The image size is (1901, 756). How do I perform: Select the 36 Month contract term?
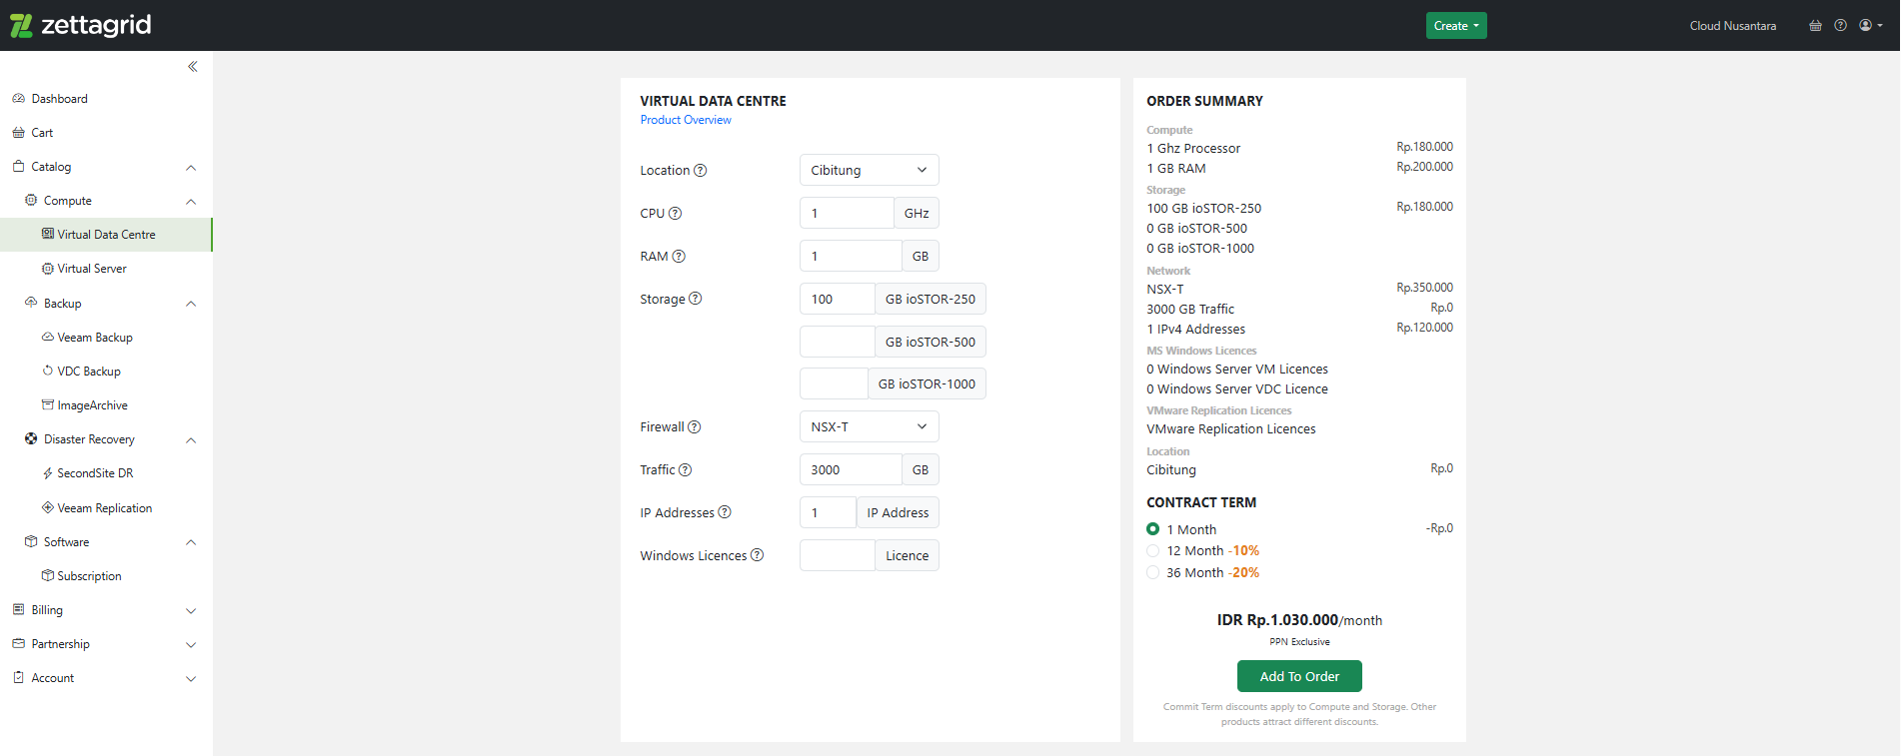[1152, 573]
